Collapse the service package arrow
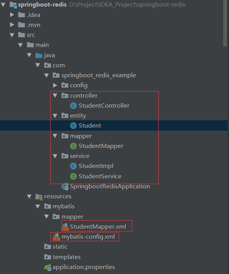This screenshot has height=274, width=229. [55, 156]
